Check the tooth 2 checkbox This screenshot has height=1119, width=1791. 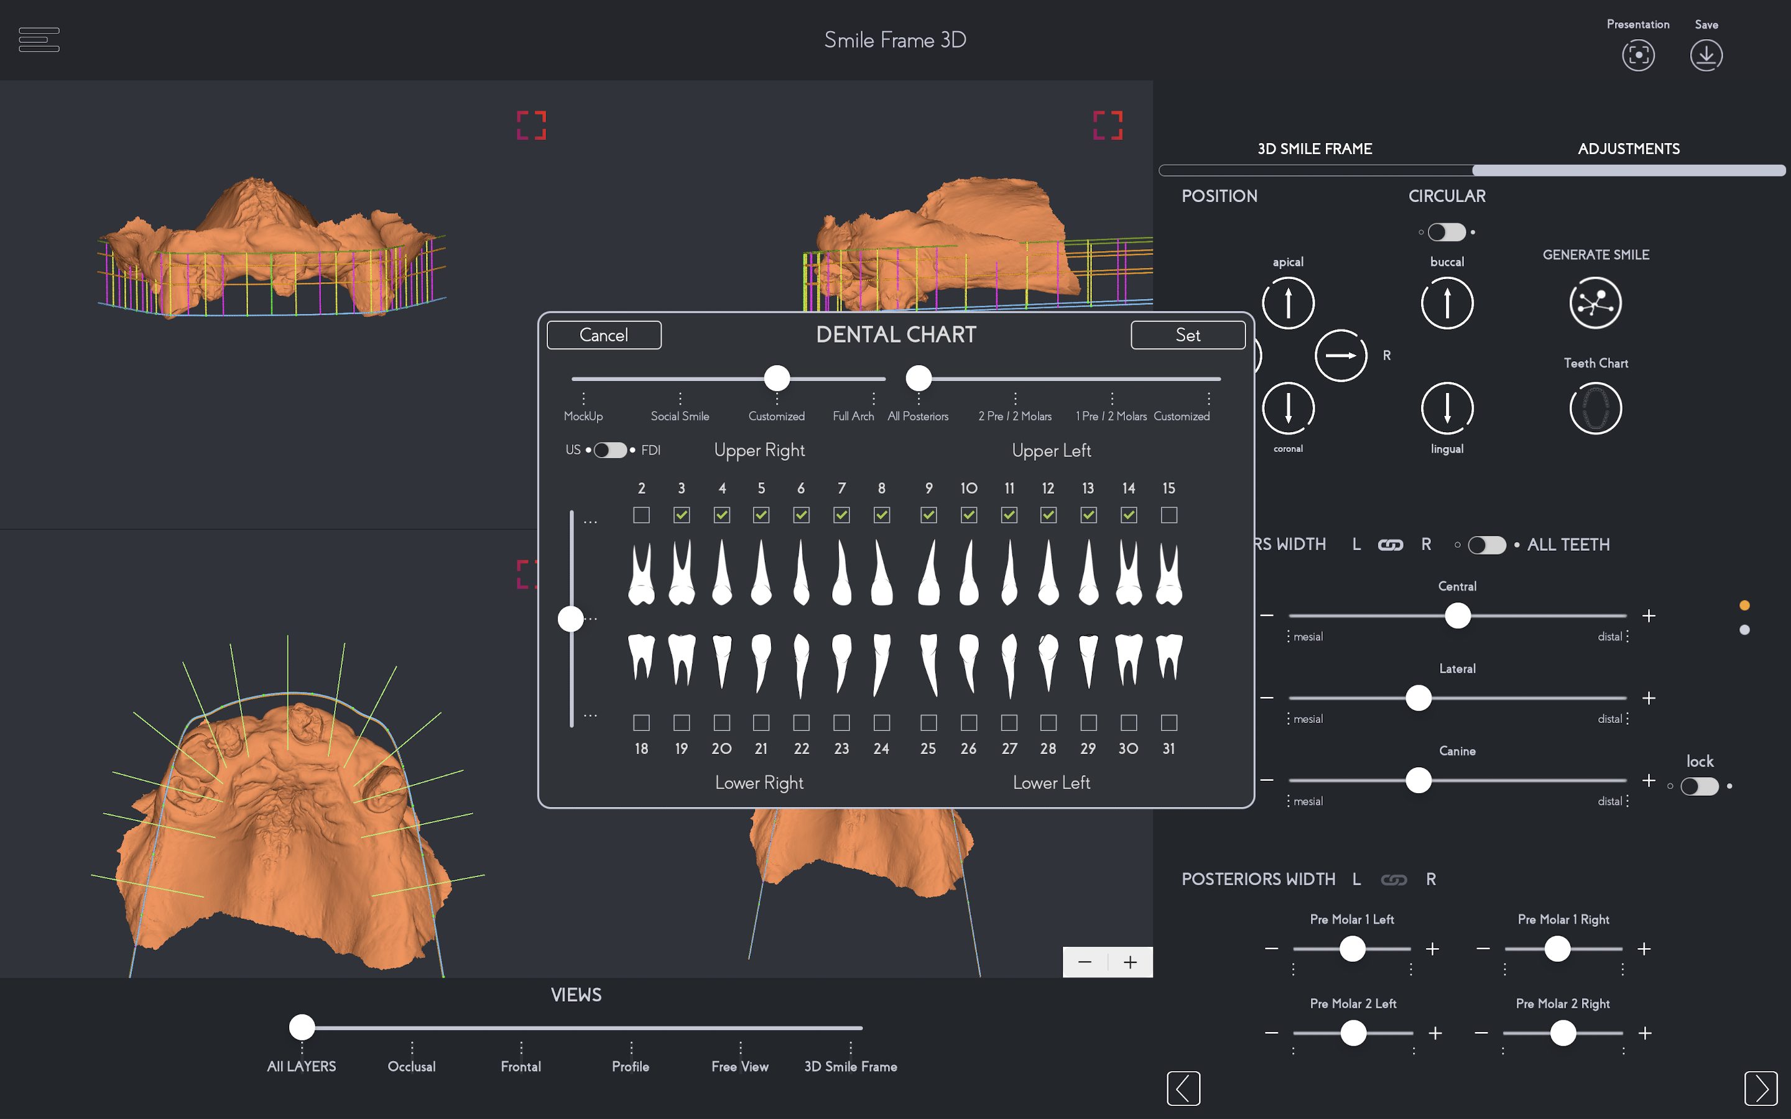point(642,515)
